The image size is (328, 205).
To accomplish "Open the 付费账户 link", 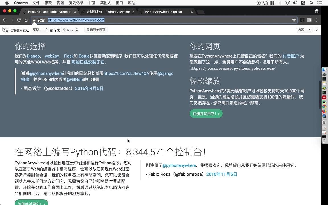I will tap(290, 56).
